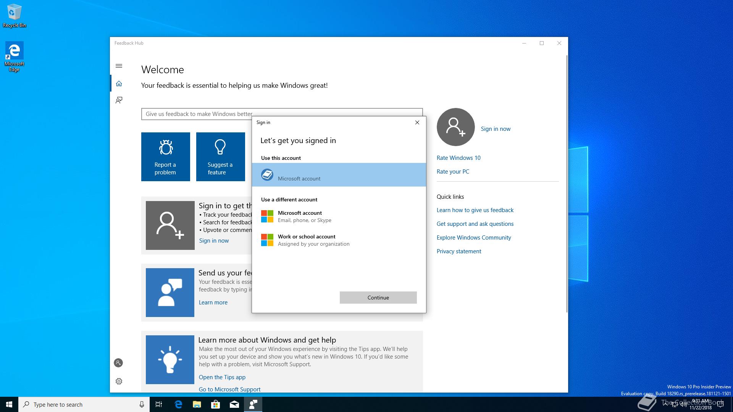
Task: Open the Windows Start menu
Action: click(x=9, y=404)
